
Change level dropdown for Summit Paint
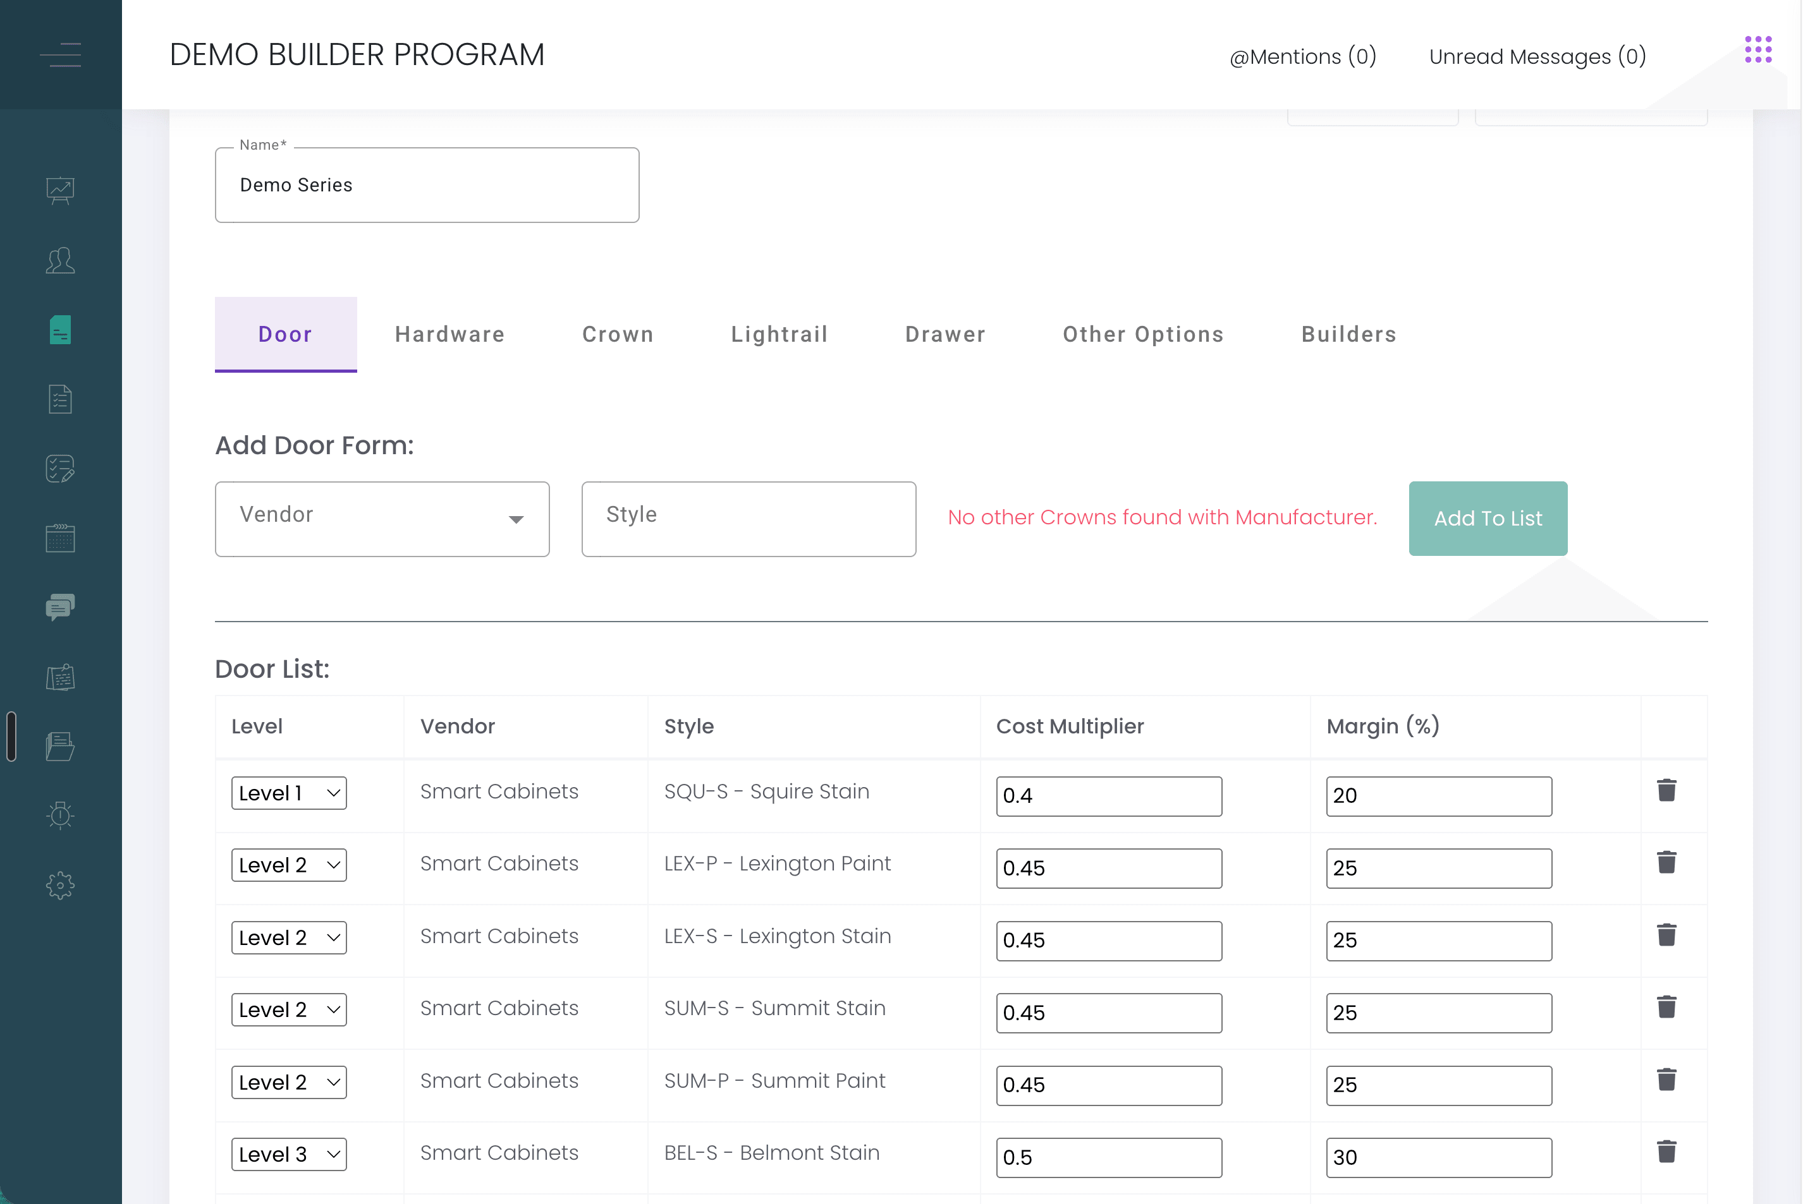coord(289,1083)
